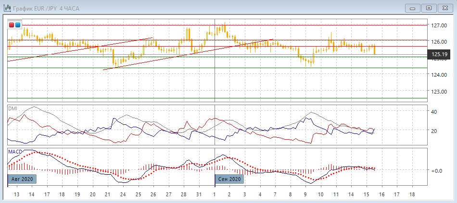Click the 127.00 price axis label
The image size is (457, 203).
pyautogui.click(x=440, y=25)
